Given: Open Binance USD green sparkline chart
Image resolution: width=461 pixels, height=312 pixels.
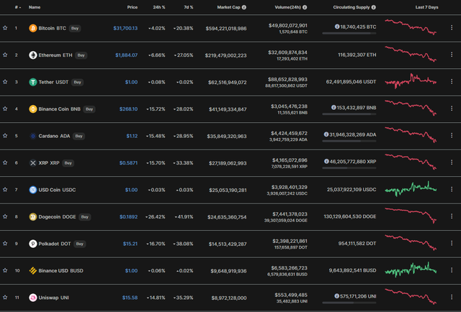Looking at the screenshot, I should pos(411,270).
